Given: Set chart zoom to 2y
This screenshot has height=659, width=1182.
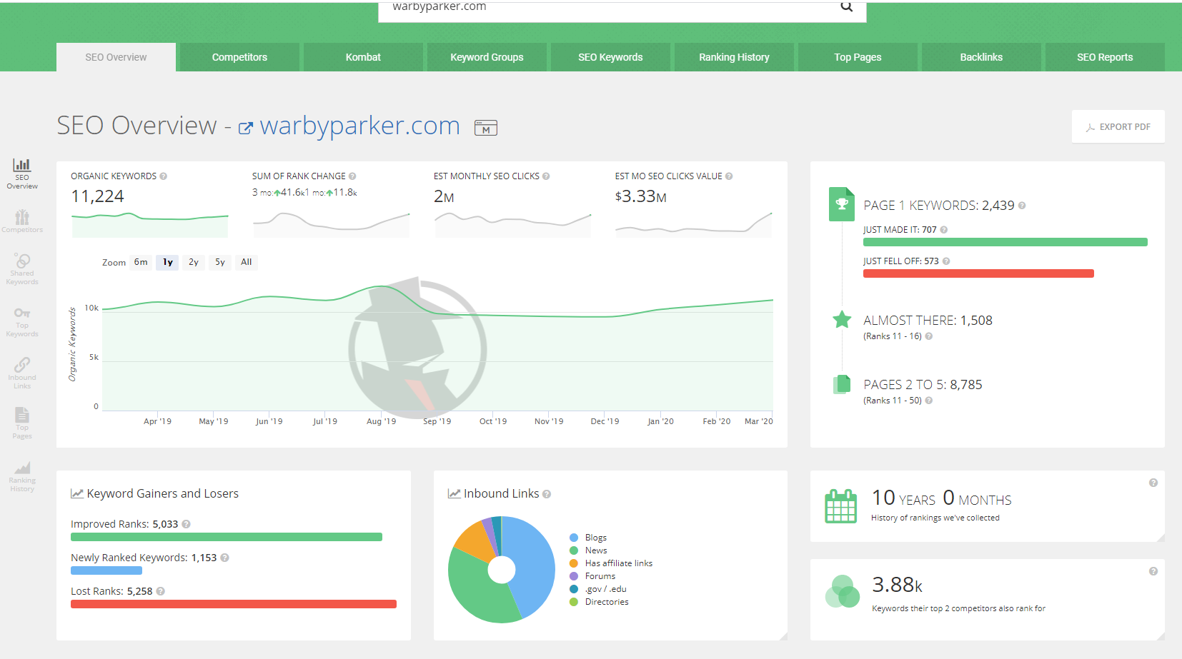Looking at the screenshot, I should 194,262.
